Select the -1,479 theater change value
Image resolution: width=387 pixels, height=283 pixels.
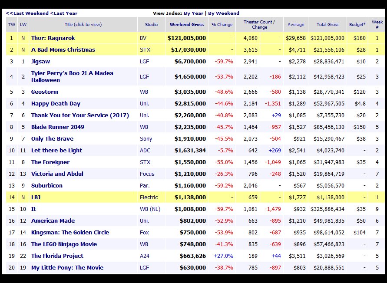273,209
